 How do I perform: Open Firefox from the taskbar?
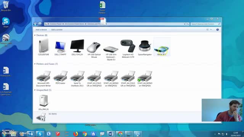pyautogui.click(x=75, y=134)
